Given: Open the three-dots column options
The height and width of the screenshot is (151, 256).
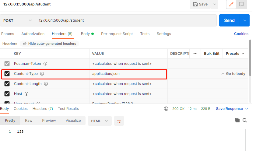Looking at the screenshot, I should tap(195, 54).
